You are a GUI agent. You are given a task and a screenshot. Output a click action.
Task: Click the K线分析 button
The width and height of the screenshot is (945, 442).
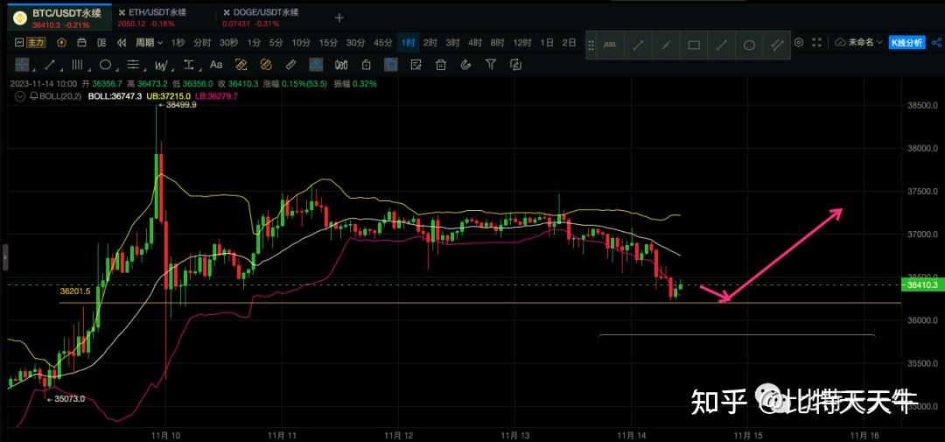click(x=907, y=43)
